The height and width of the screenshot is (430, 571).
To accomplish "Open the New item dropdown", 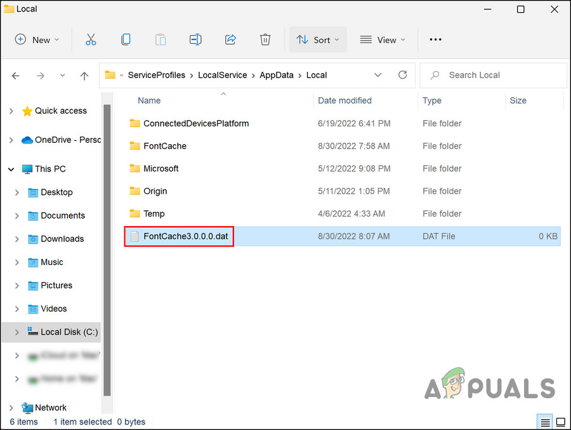I will 37,39.
